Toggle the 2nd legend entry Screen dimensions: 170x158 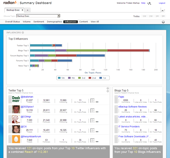pyautogui.click(x=92, y=78)
